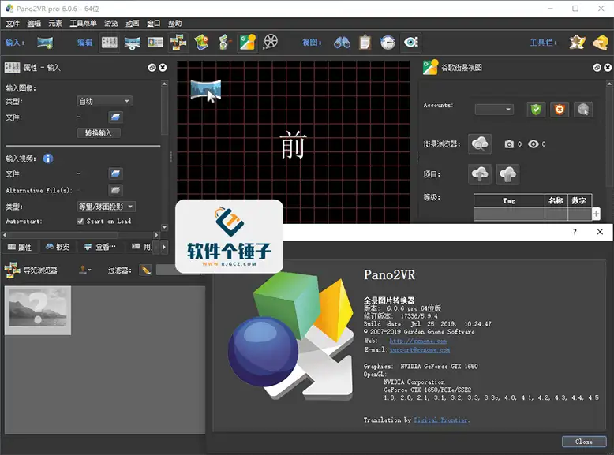
Task: Switch to the 概览 tab
Action: click(x=58, y=247)
